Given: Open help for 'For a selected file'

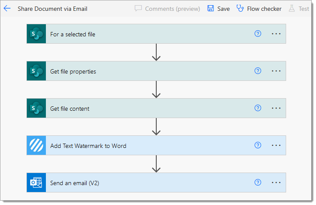Looking at the screenshot, I should point(258,34).
